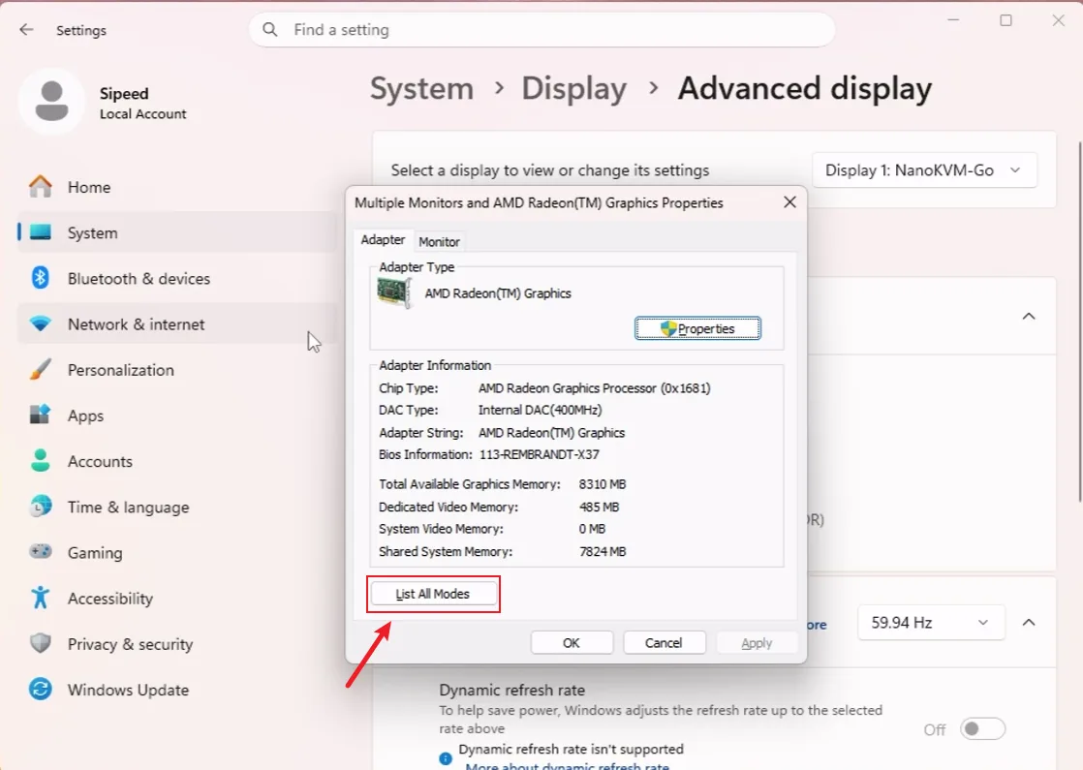Click the Personalization brush icon
Viewport: 1083px width, 770px height.
pos(40,369)
